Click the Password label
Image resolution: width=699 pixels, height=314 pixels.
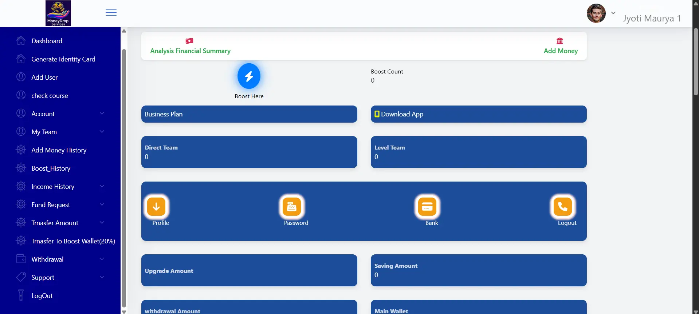click(296, 223)
